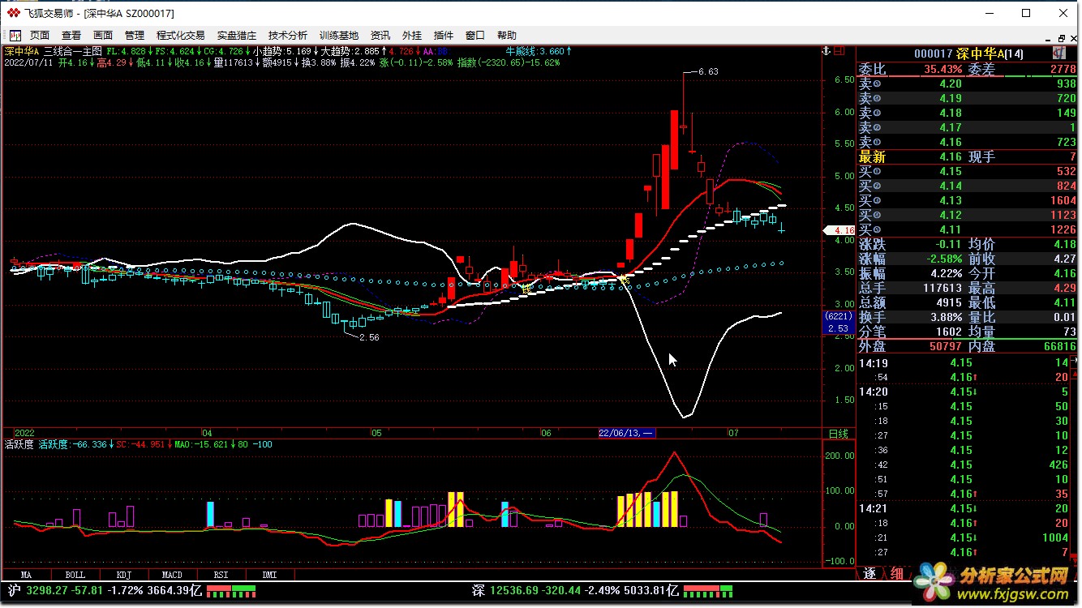1082x608 pixels.
Task: Open the 实盘猎庄 menu
Action: pos(237,36)
